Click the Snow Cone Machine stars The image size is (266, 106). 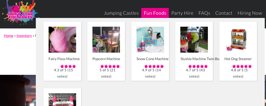pyautogui.click(x=154, y=66)
